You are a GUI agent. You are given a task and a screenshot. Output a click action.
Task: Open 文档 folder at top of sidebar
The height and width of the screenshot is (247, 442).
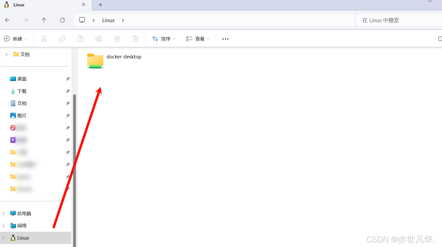(x=21, y=54)
